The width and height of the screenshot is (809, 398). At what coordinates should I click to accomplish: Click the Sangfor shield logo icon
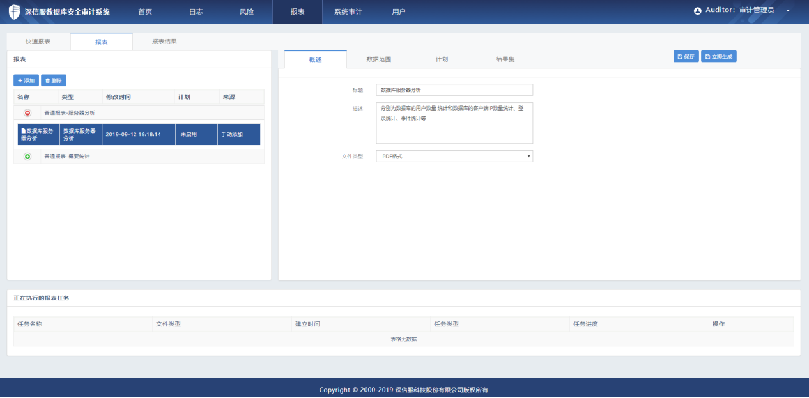[14, 11]
